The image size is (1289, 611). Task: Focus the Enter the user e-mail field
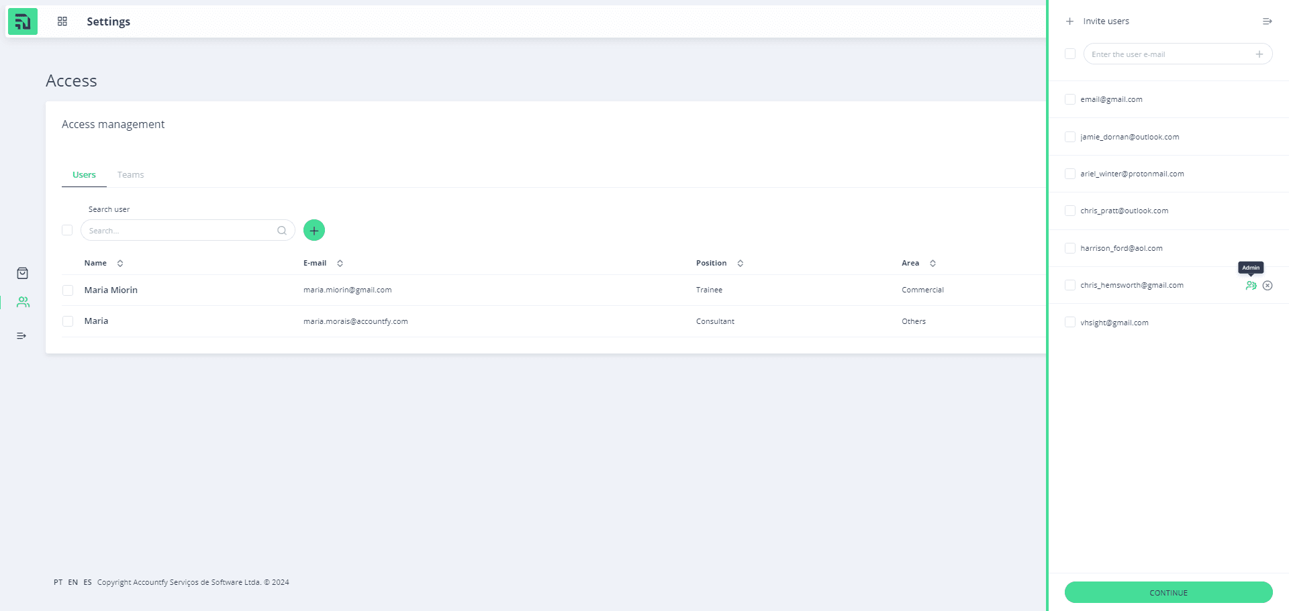(1178, 54)
